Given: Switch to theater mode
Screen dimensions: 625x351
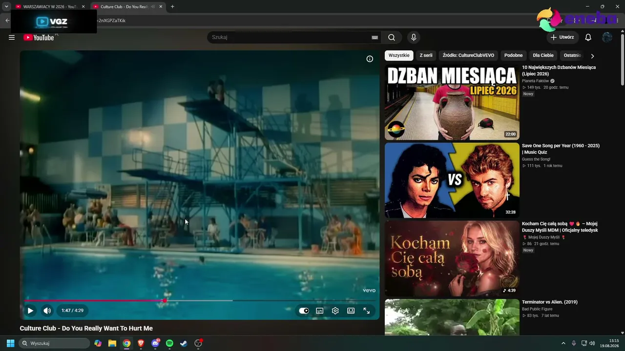Looking at the screenshot, I should [351, 311].
